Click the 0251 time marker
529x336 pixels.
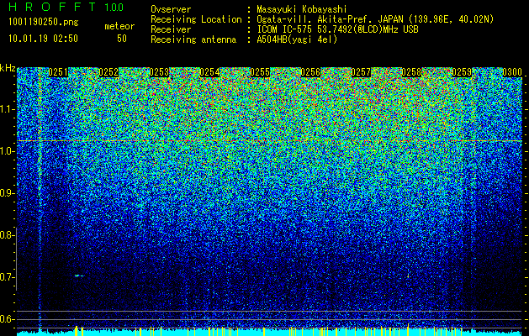(58, 72)
